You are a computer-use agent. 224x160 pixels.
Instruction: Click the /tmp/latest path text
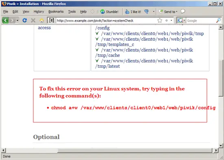[x=108, y=66]
